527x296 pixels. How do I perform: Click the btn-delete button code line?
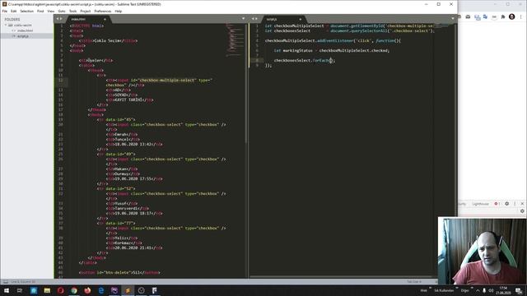(x=119, y=272)
